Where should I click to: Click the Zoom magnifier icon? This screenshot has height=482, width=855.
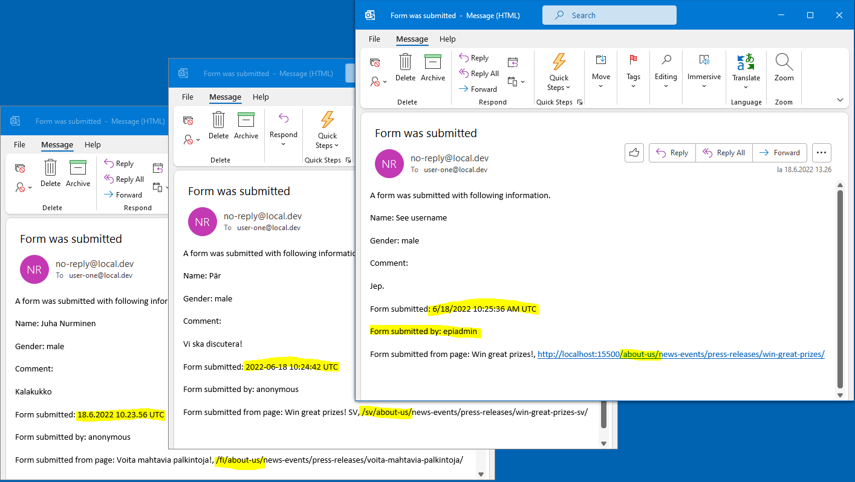tap(784, 62)
